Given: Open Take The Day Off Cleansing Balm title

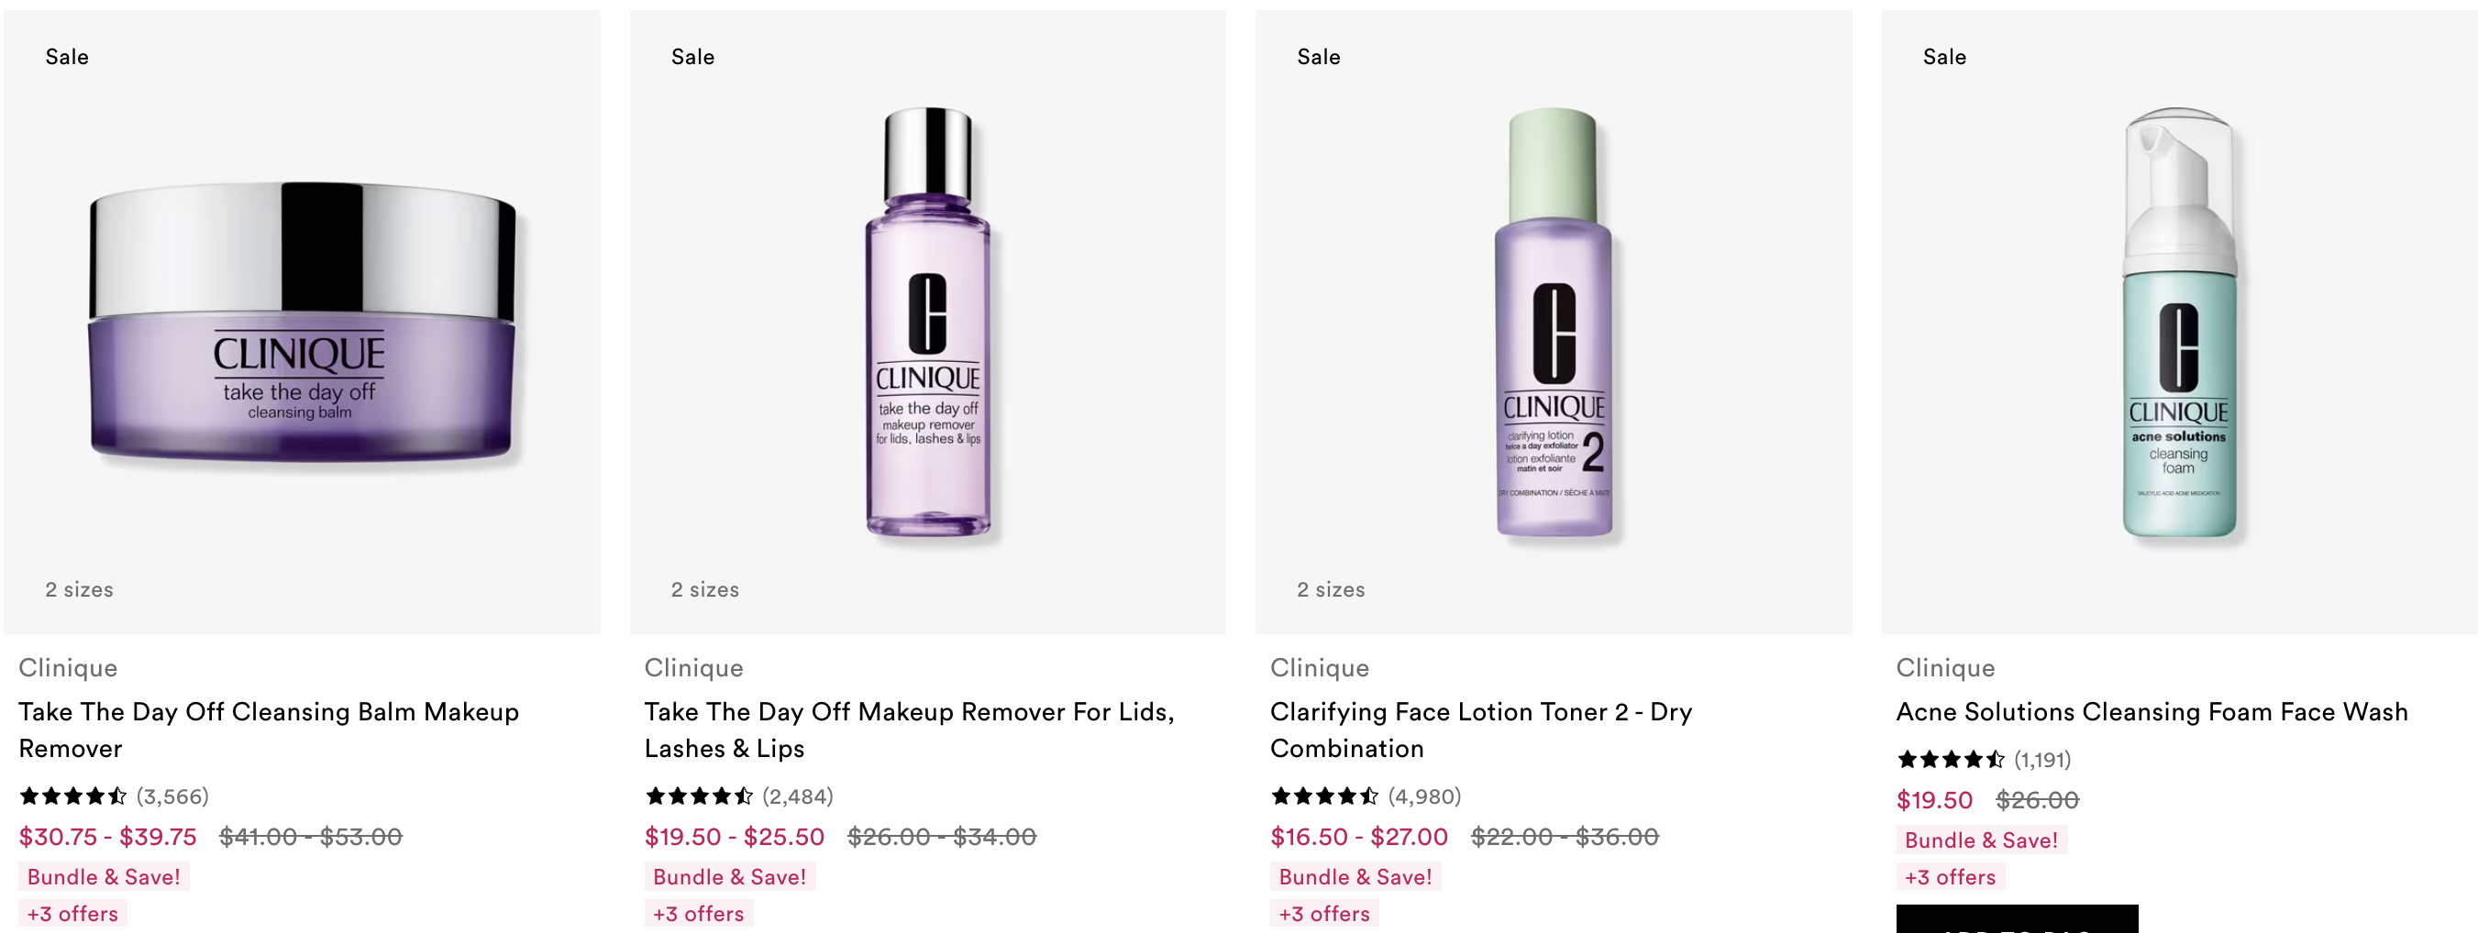Looking at the screenshot, I should 270,730.
